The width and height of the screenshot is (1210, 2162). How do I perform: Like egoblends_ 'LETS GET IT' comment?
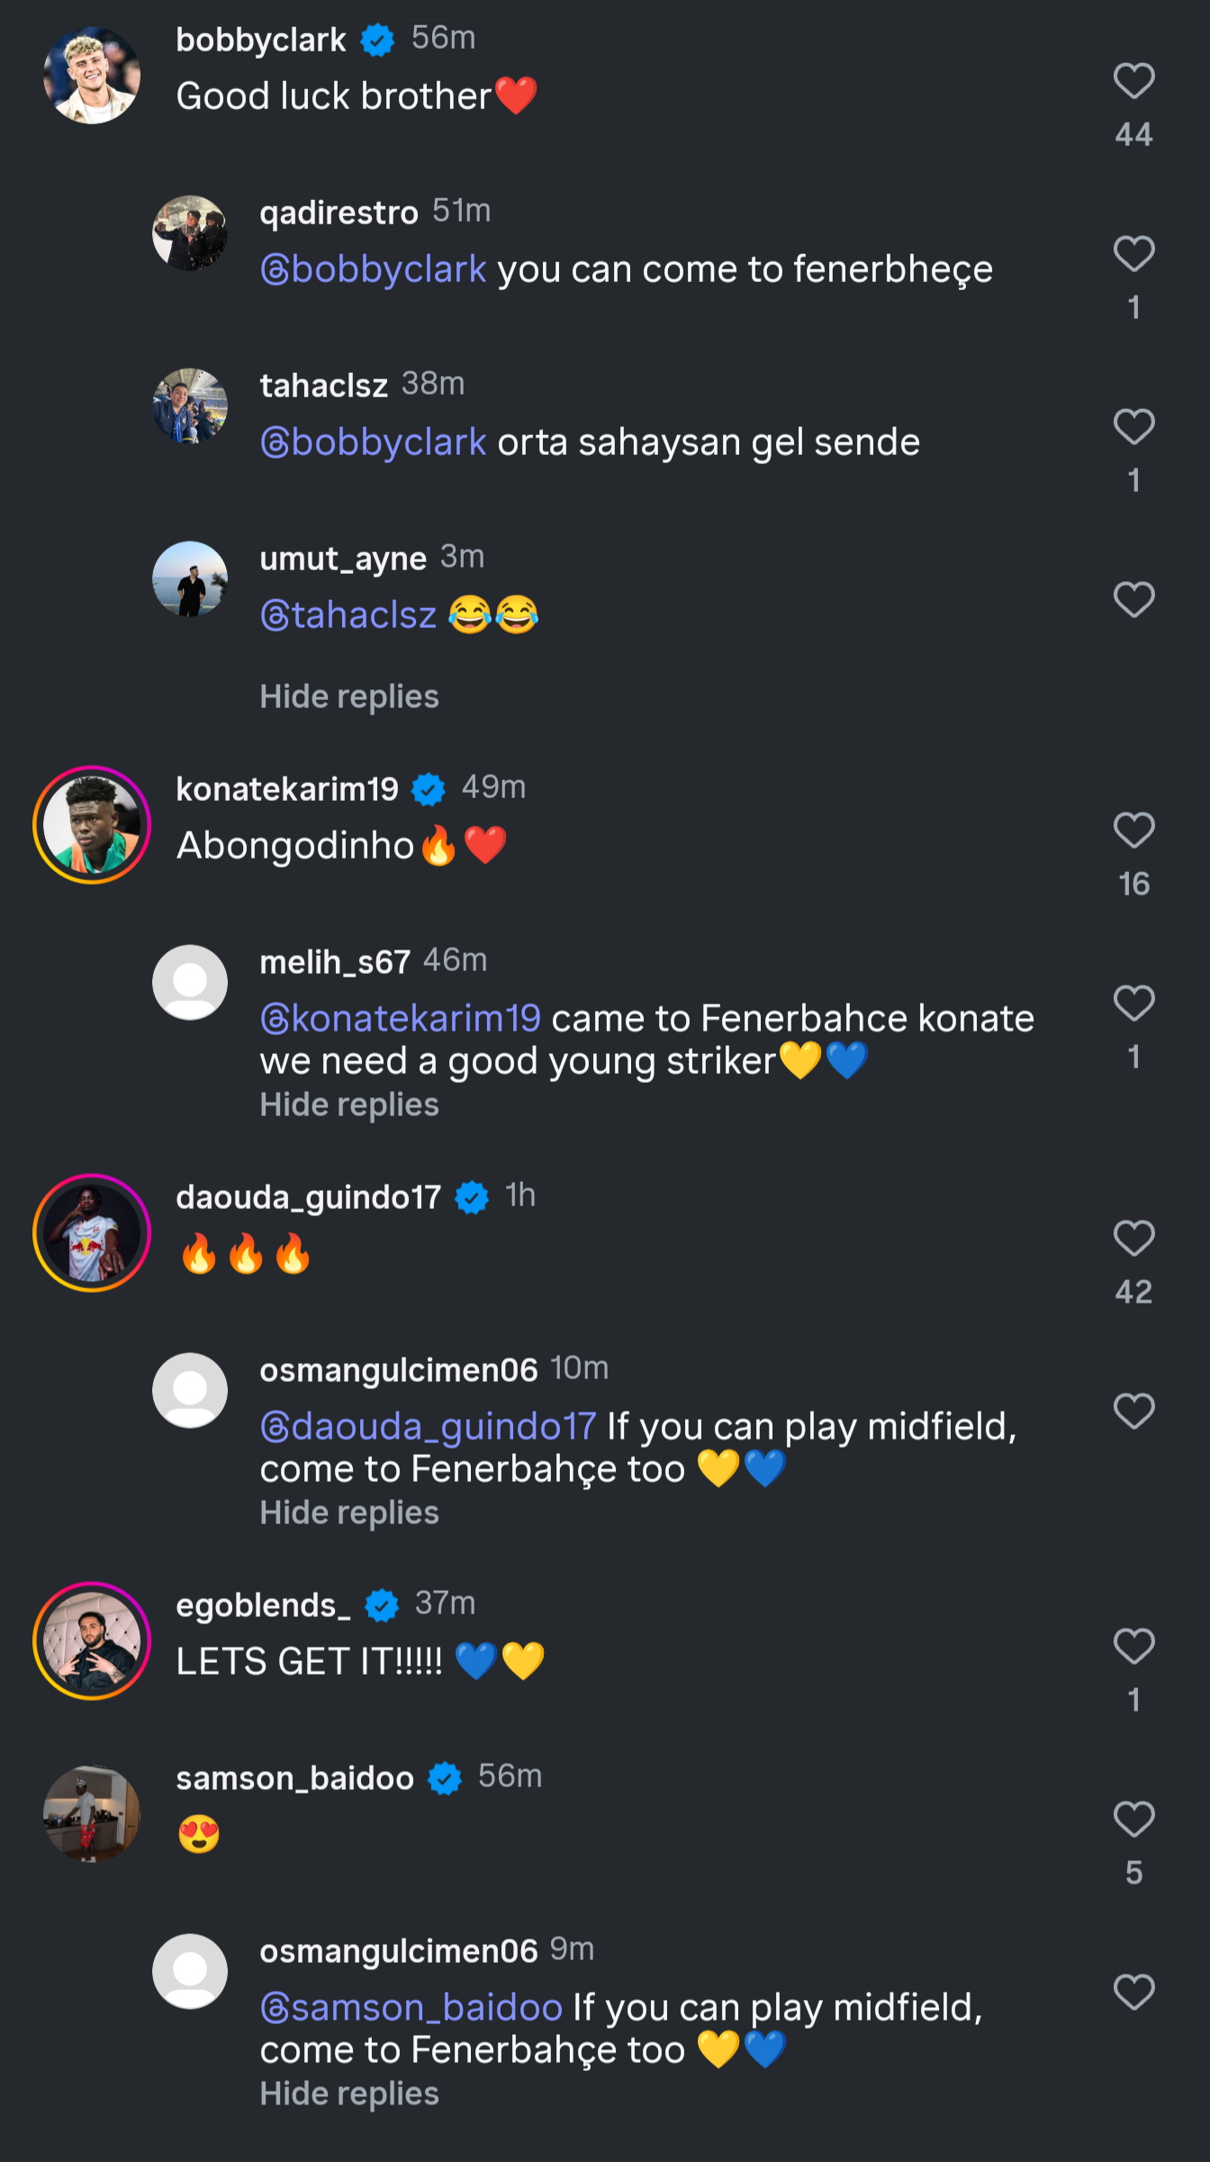pyautogui.click(x=1133, y=1647)
